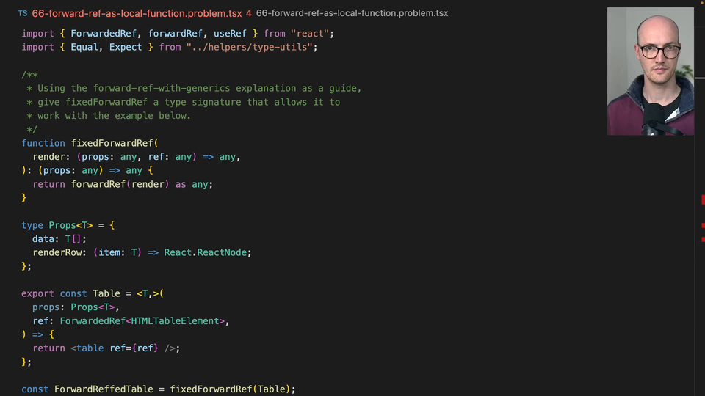The width and height of the screenshot is (705, 396).
Task: Click the React.ReactNode return type
Action: [207, 252]
